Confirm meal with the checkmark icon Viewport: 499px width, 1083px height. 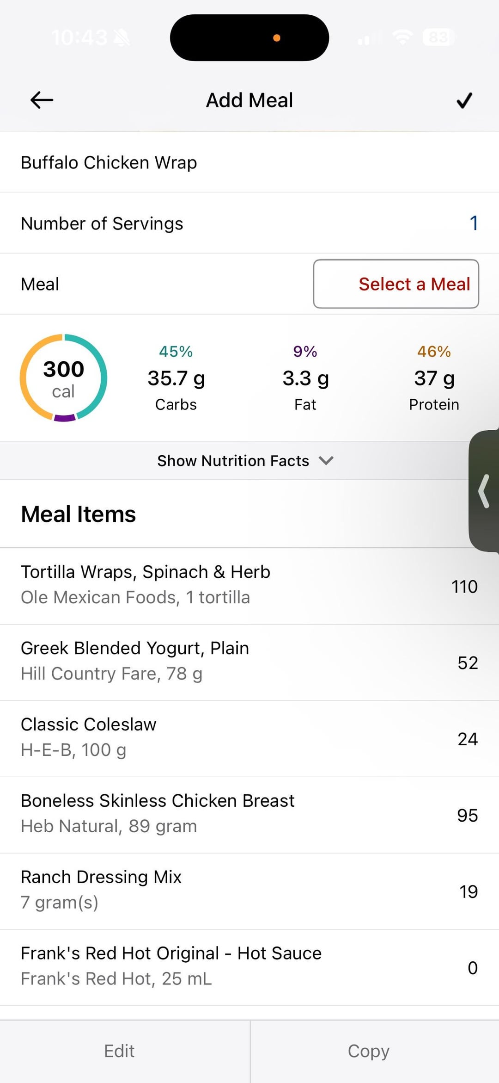pos(464,100)
